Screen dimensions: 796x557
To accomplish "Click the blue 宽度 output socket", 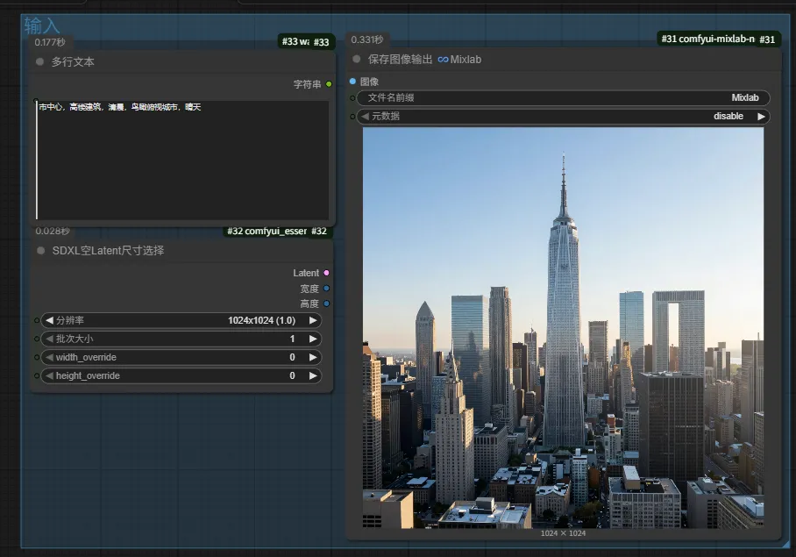I will (x=326, y=289).
